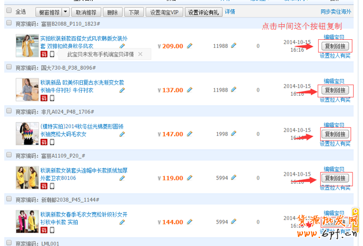Viewport: 363px width, 246px height.
Task: Edit the stock quantity 1998 with its pencil icon
Action: 234,134
